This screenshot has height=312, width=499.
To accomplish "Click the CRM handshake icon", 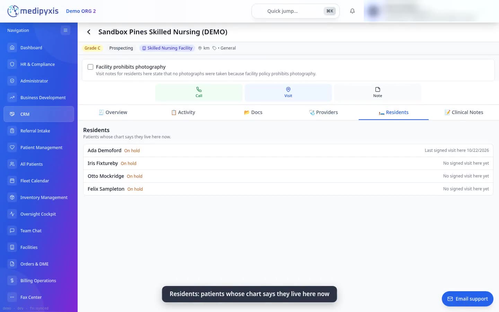I will click(x=12, y=114).
